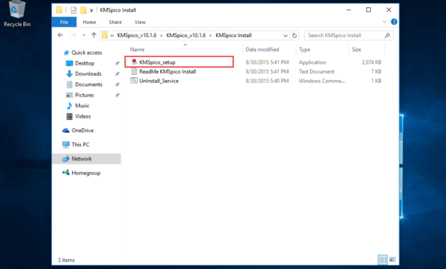Click the pin icon next to Desktop

tap(117, 63)
